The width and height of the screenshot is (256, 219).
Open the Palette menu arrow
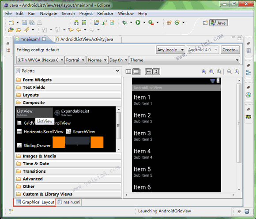coord(117,71)
